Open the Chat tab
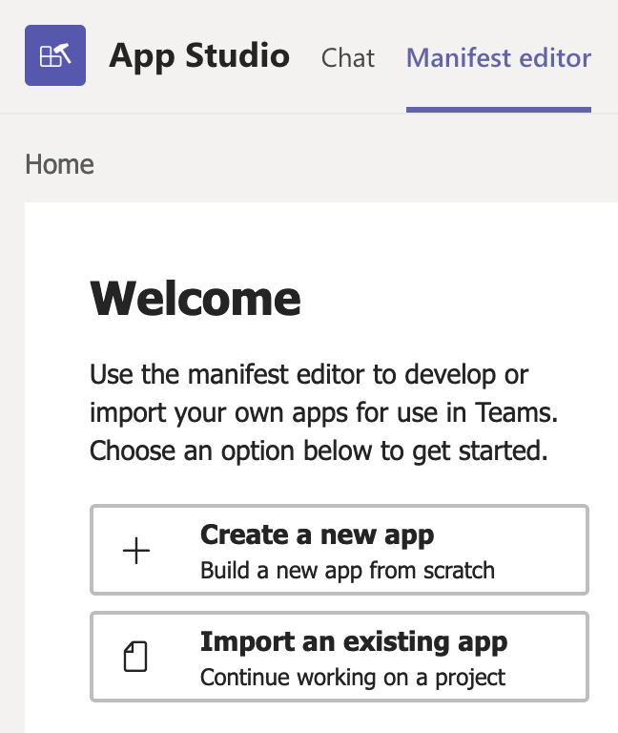Screen dimensions: 618x733 (x=347, y=58)
